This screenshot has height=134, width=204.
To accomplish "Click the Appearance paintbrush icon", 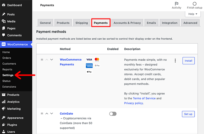I will point(4,118).
